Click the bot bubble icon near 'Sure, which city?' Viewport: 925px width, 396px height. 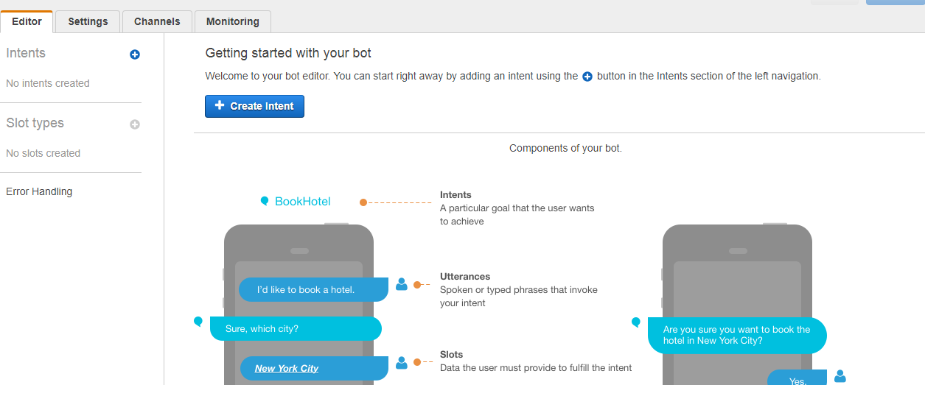(x=198, y=322)
